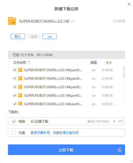Click the BT folder icon
This screenshot has height=163, width=133.
pos(12,21)
